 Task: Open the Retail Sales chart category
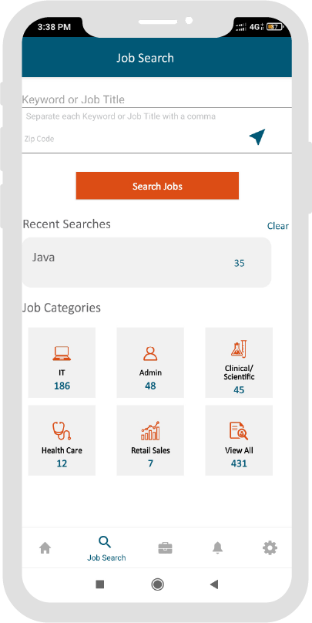pos(150,440)
